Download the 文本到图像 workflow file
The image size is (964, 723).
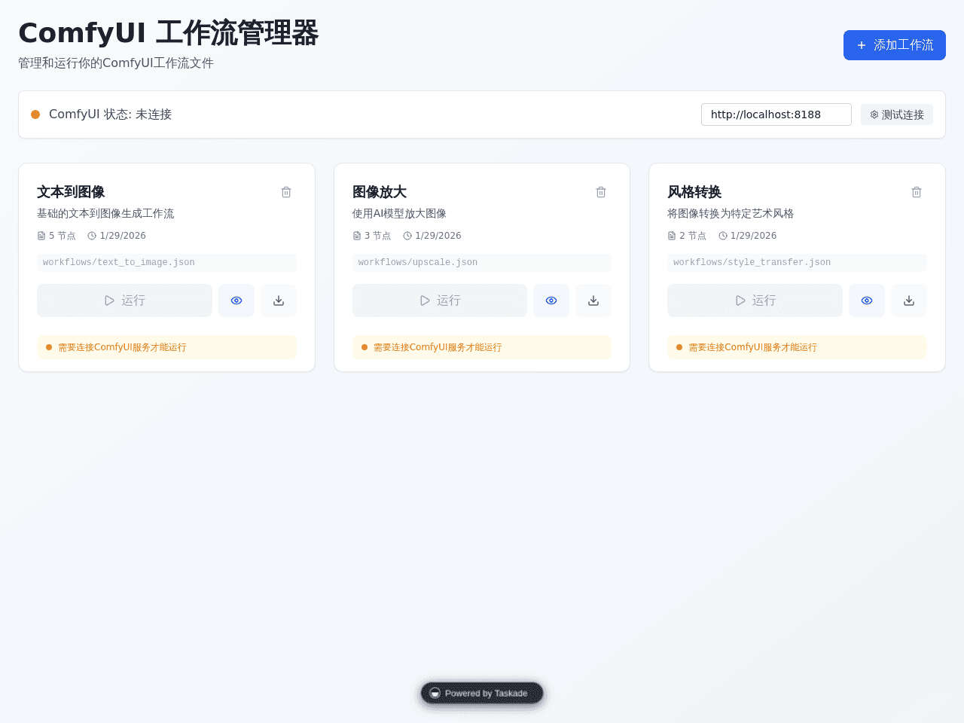(x=279, y=300)
